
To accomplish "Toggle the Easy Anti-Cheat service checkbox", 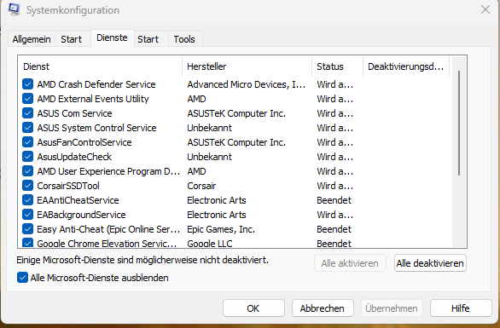I will (28, 229).
